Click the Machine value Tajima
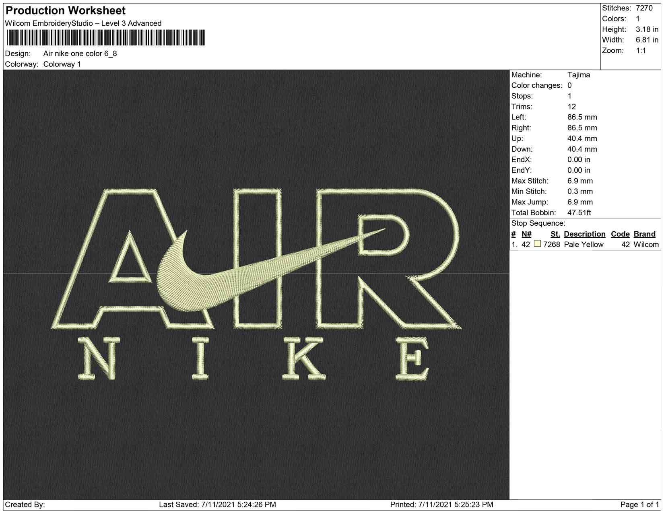The image size is (664, 511). pyautogui.click(x=578, y=75)
